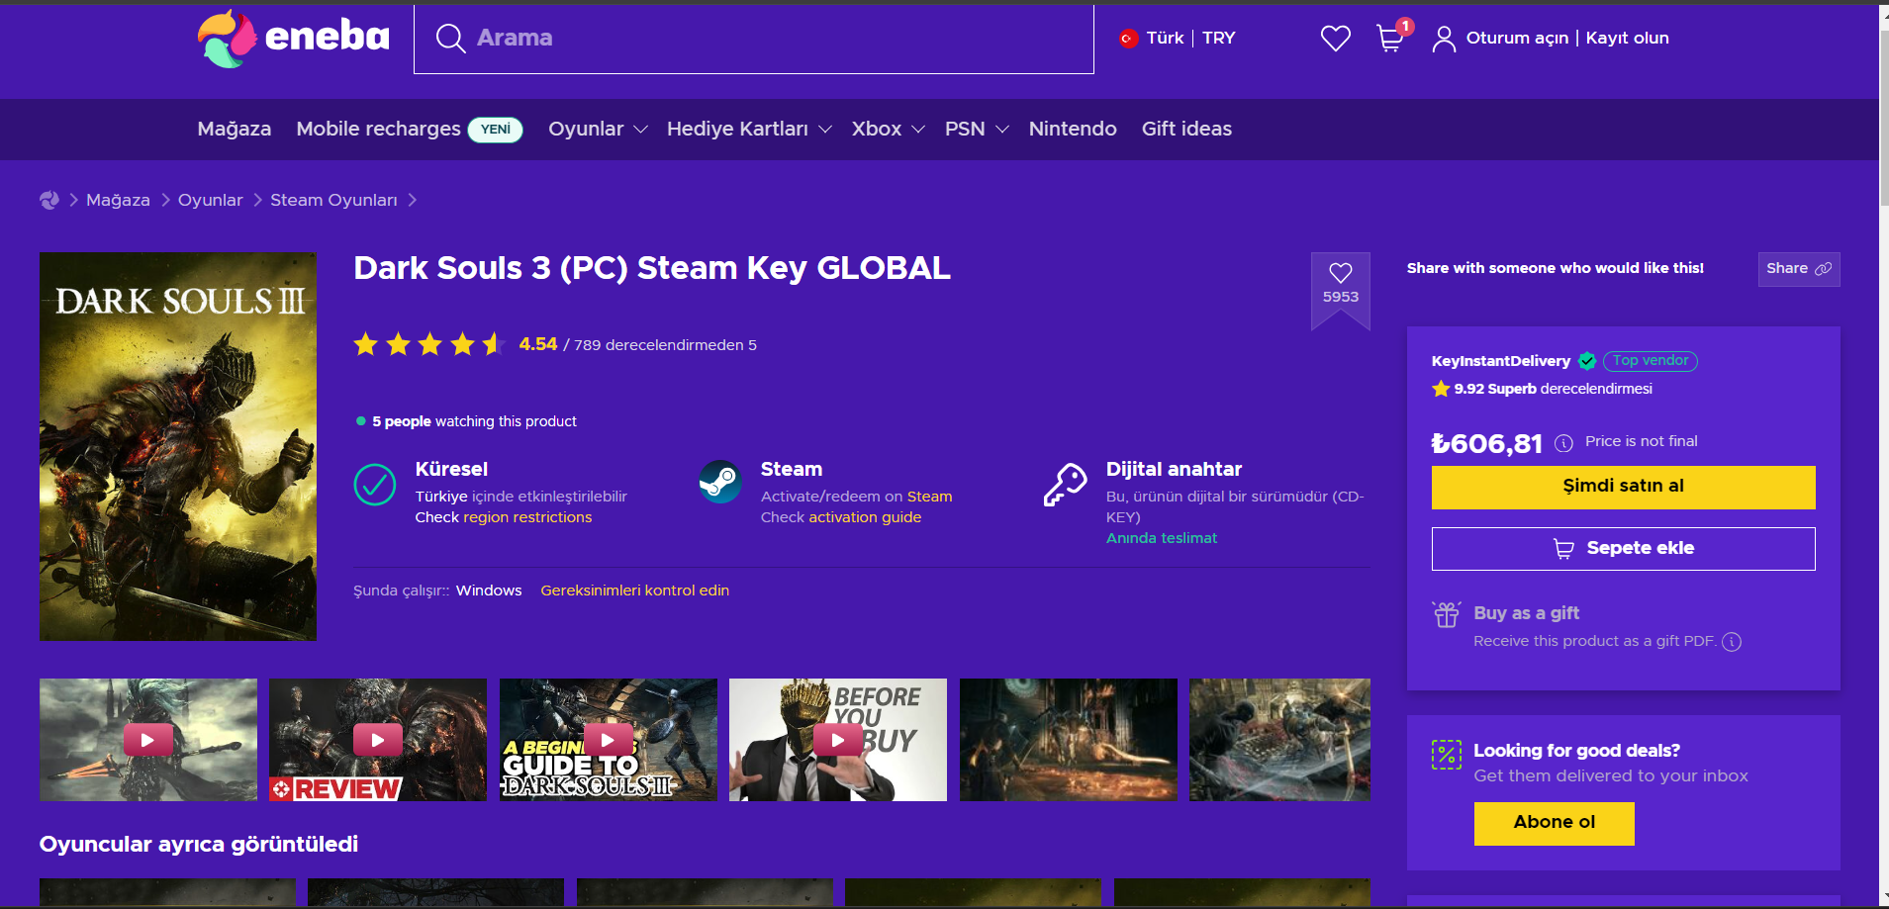The image size is (1889, 909).
Task: Click the Oturum açın link
Action: [x=1517, y=39]
